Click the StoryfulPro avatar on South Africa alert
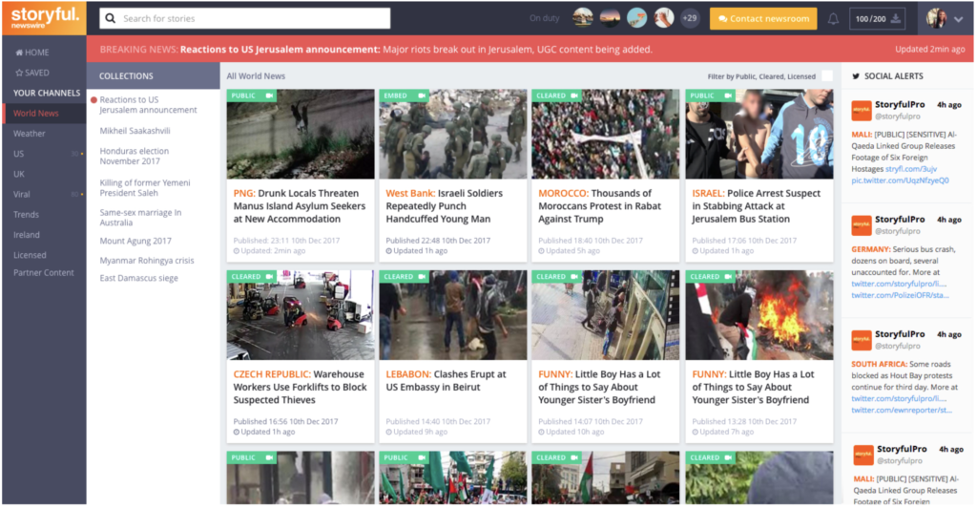The height and width of the screenshot is (509, 977). pos(862,340)
